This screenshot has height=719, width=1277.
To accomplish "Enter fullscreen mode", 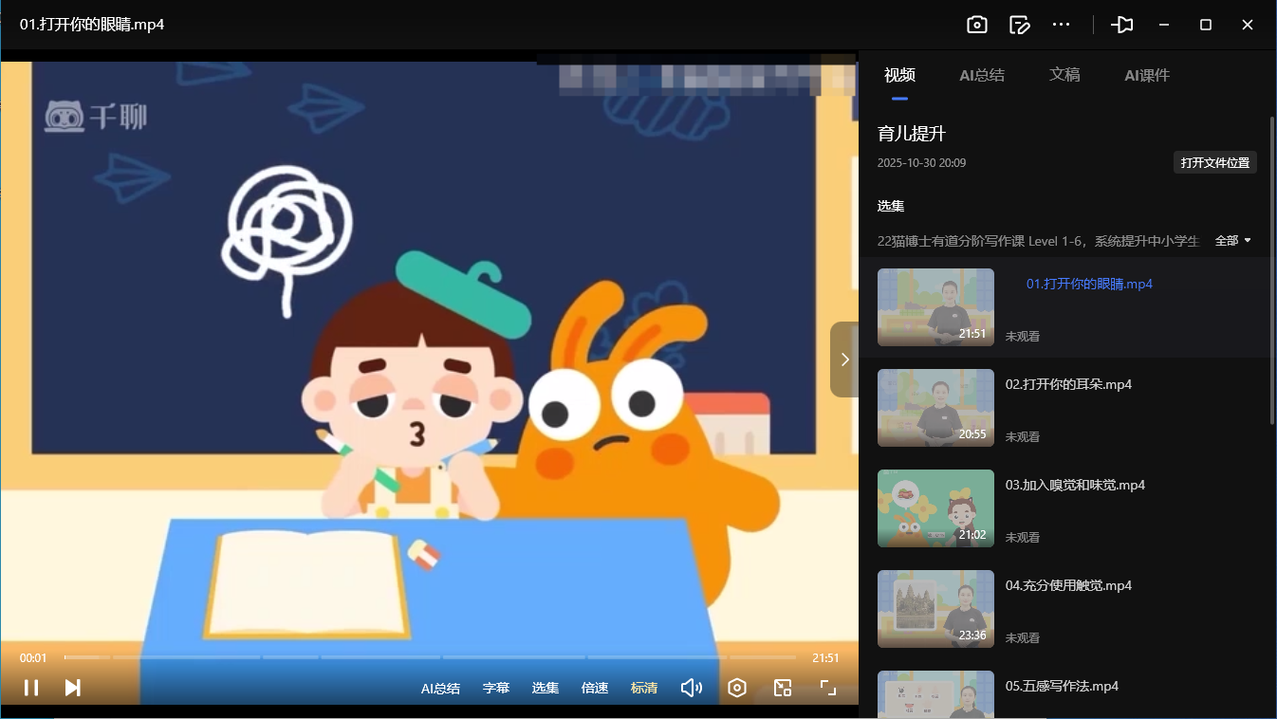I will point(827,688).
